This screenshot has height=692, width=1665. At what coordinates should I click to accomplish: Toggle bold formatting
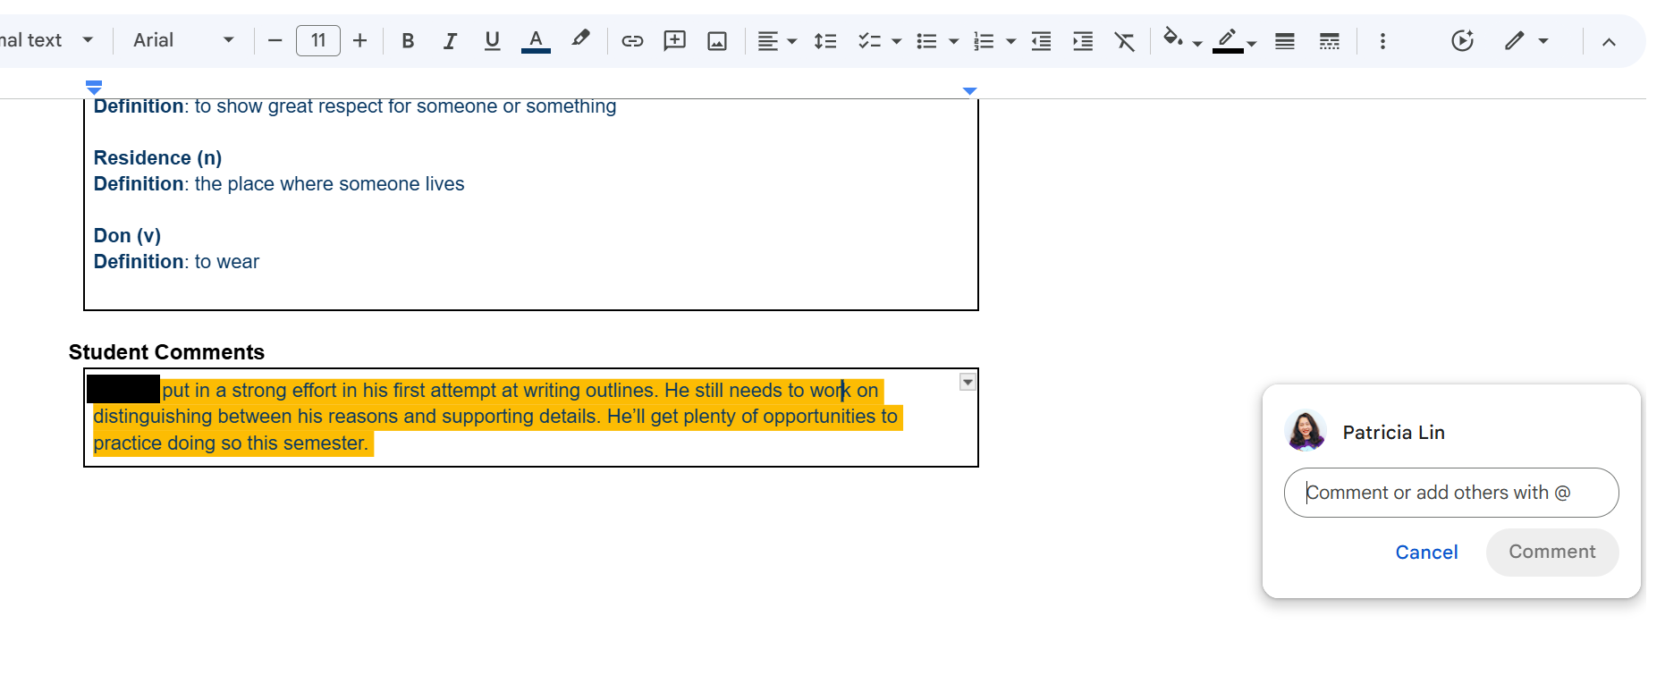[x=408, y=41]
